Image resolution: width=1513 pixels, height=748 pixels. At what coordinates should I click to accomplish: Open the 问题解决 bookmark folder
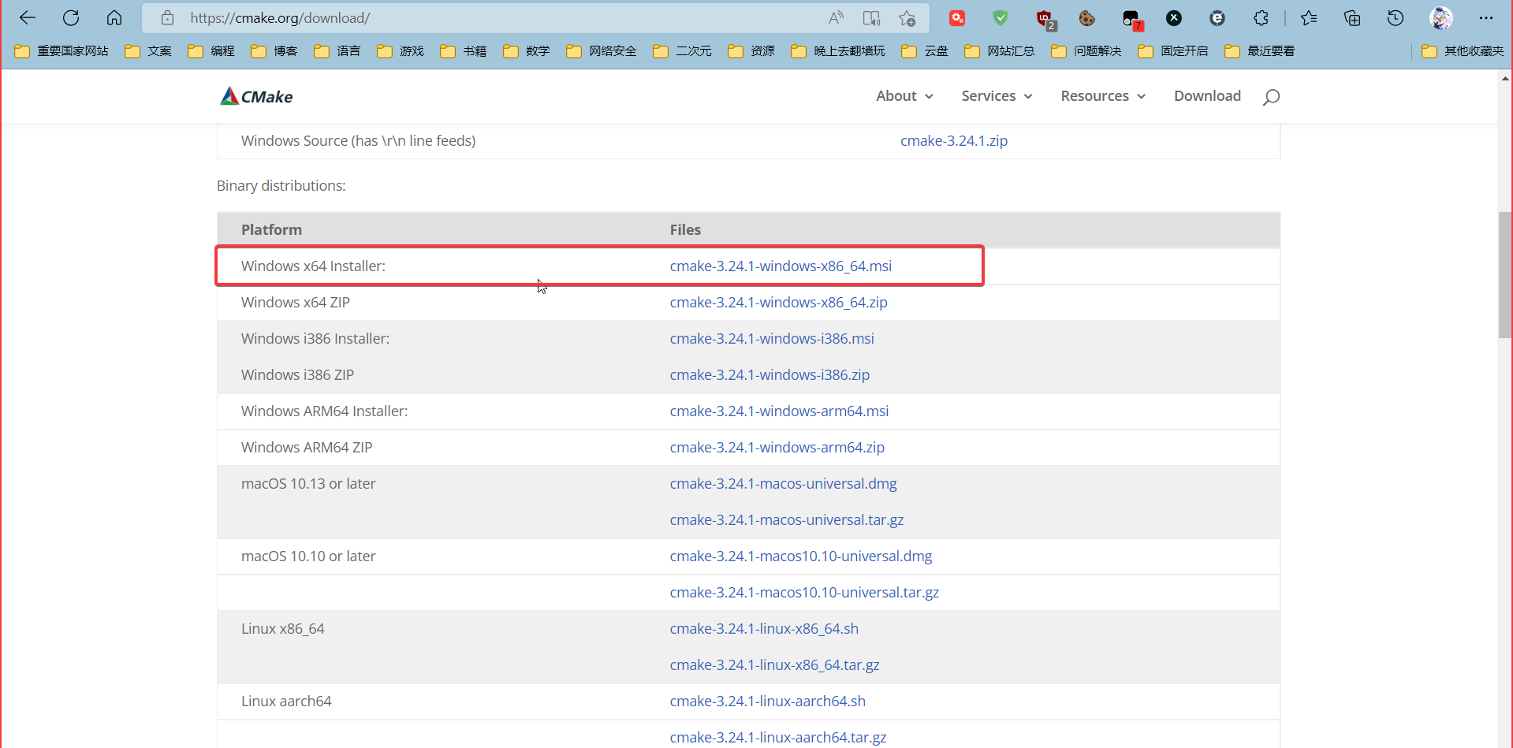pos(1086,51)
